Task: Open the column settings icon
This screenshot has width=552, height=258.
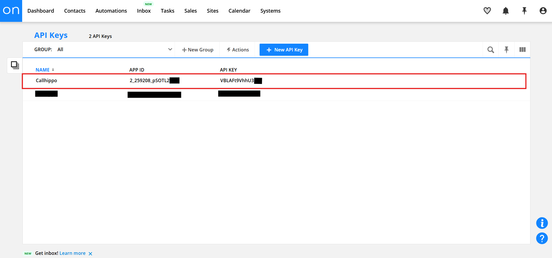Action: click(x=522, y=50)
